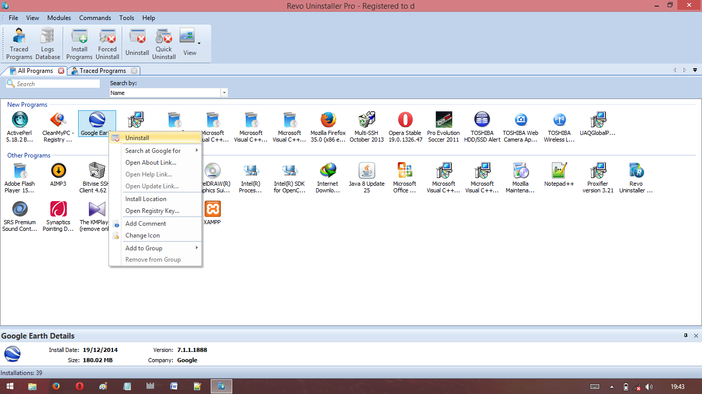Start Quick Uninstall from toolbar
This screenshot has width=702, height=394.
point(164,44)
